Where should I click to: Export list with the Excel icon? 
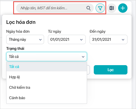pyautogui.click(x=112, y=8)
